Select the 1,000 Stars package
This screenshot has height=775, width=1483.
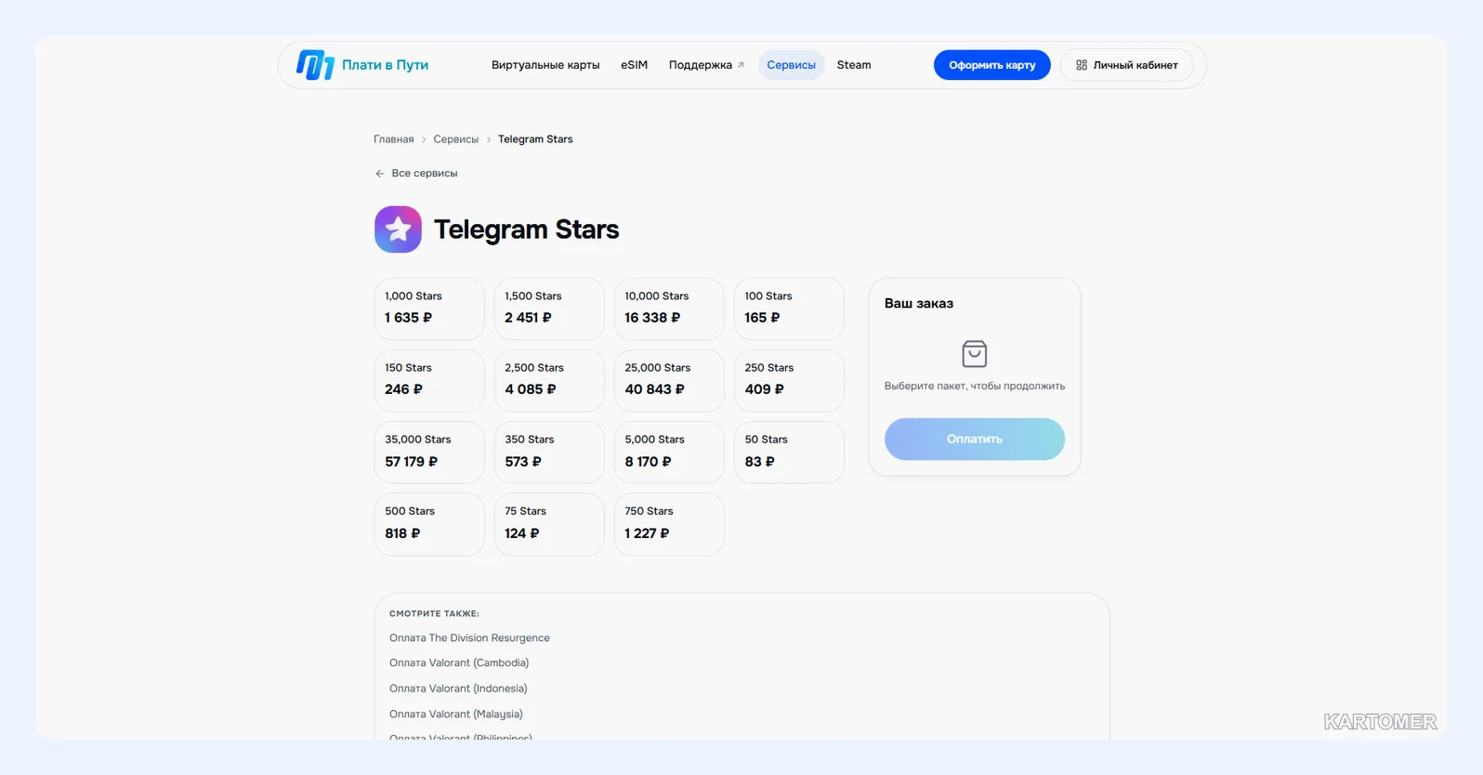click(x=429, y=309)
